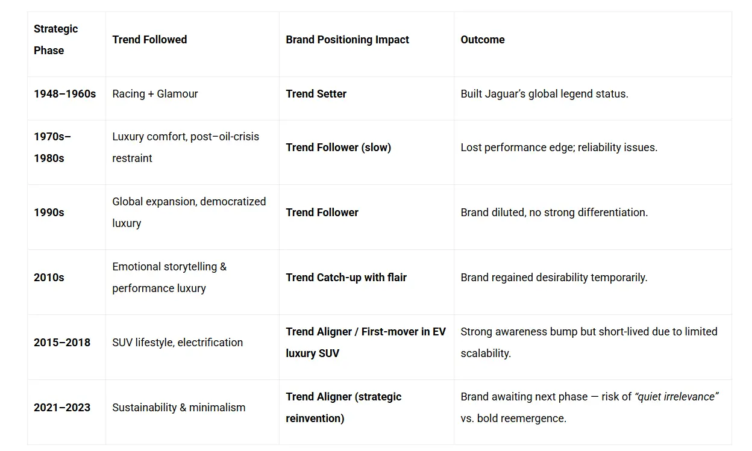Select the "2010s" phase cell
This screenshot has width=752, height=451.
click(x=49, y=278)
